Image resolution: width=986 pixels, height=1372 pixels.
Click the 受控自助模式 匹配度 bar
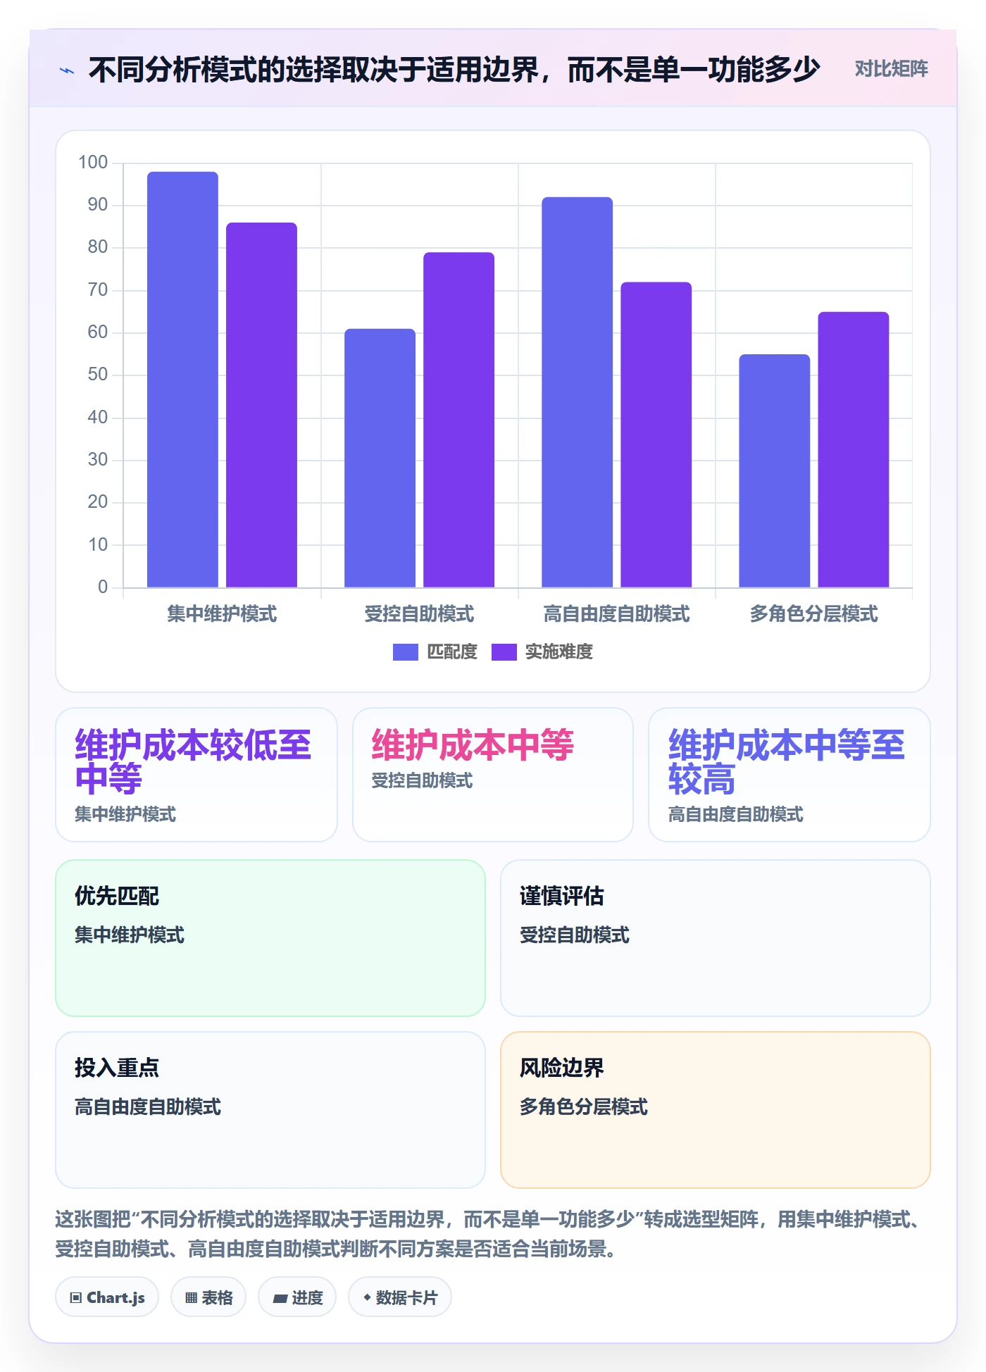pyautogui.click(x=380, y=458)
